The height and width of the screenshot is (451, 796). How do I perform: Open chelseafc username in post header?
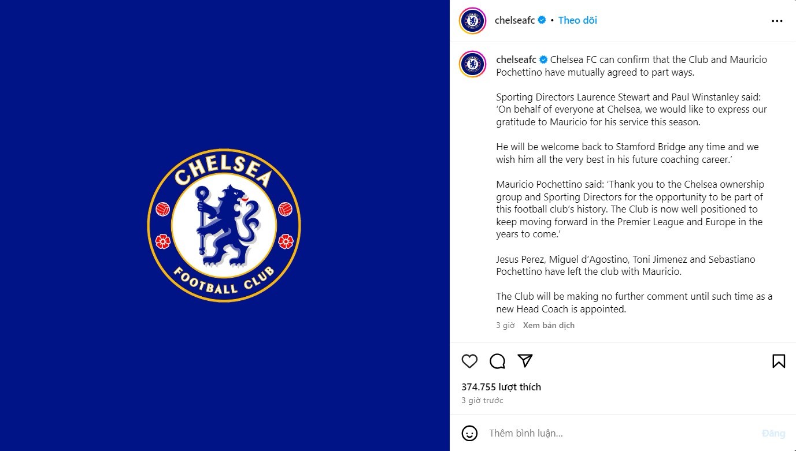pyautogui.click(x=514, y=20)
